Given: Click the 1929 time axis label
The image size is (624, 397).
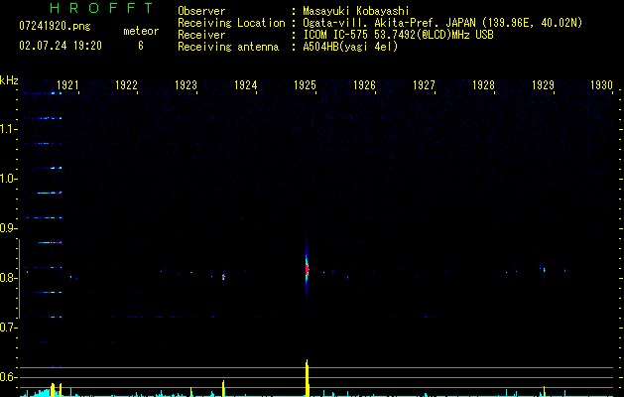Looking at the screenshot, I should coord(543,85).
